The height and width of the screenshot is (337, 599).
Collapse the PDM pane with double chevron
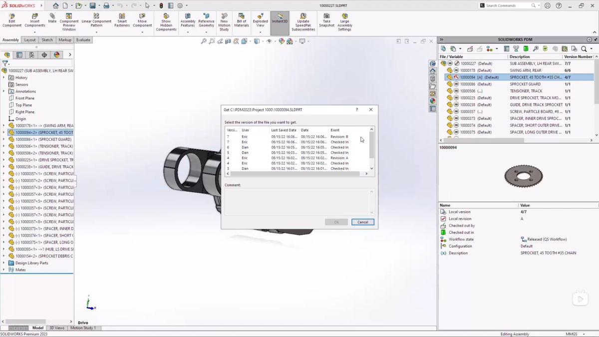coord(442,39)
